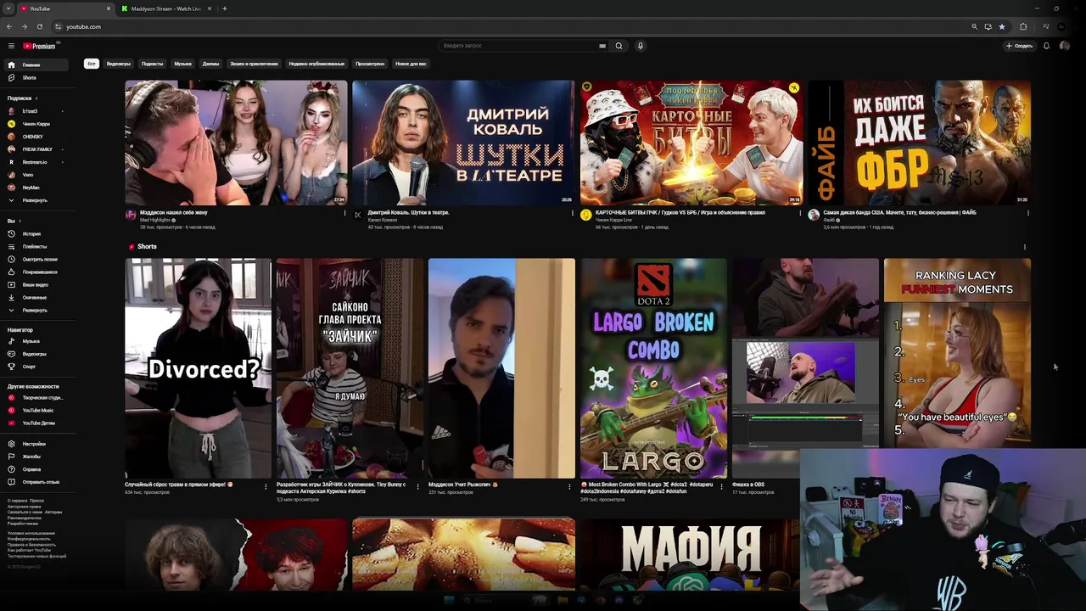Click the search magnifier button

[619, 46]
